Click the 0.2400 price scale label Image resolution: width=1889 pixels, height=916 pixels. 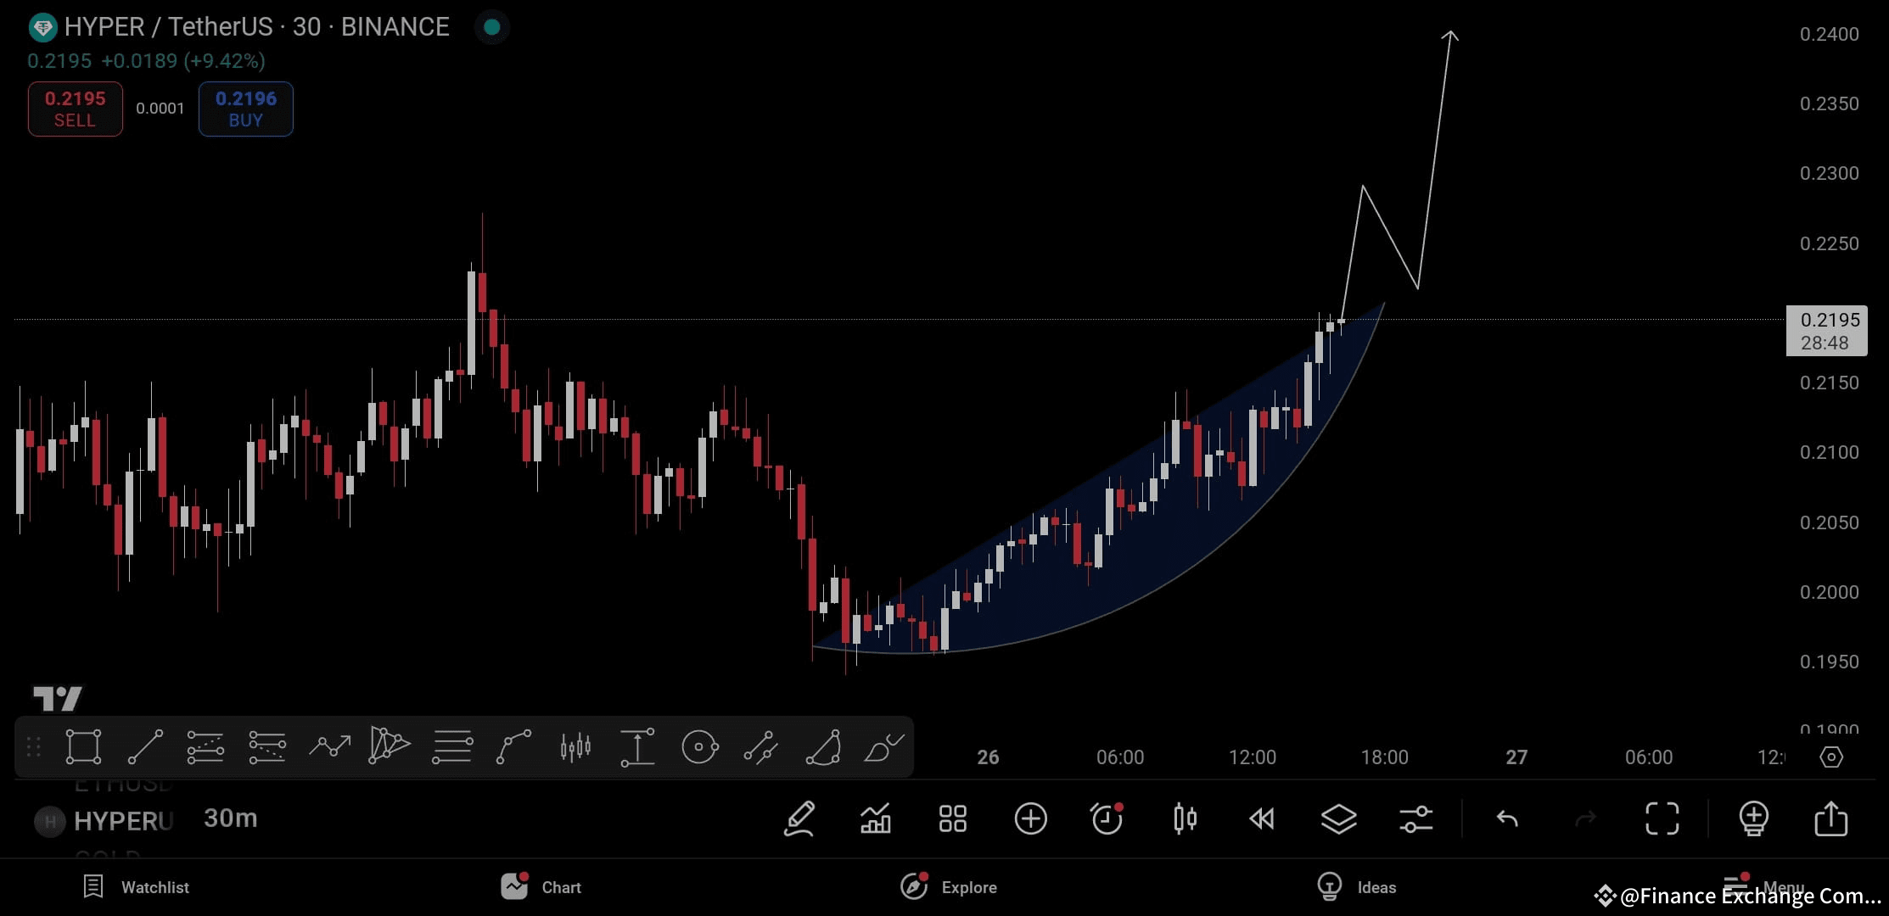1829,34
